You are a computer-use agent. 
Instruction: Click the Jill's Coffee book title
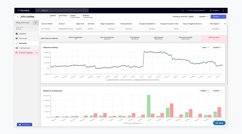click(27, 17)
